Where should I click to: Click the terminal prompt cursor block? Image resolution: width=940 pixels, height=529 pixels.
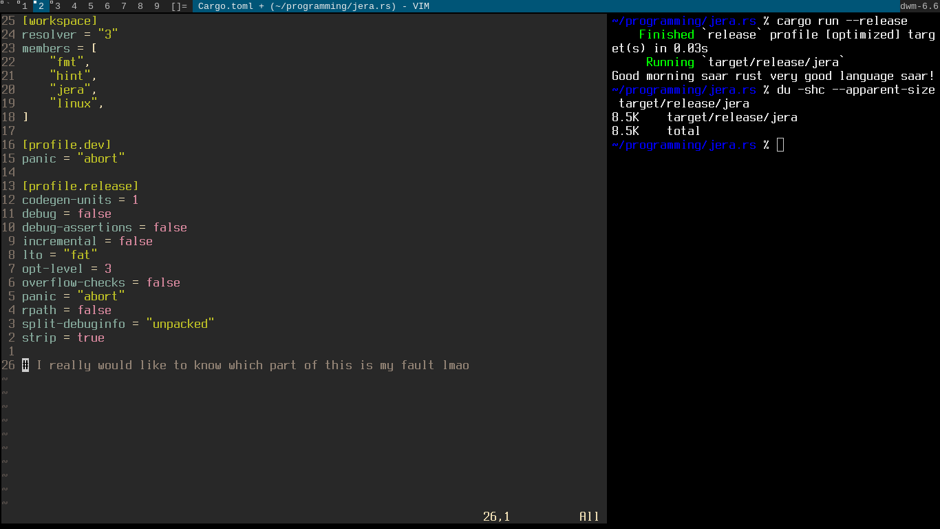click(780, 145)
